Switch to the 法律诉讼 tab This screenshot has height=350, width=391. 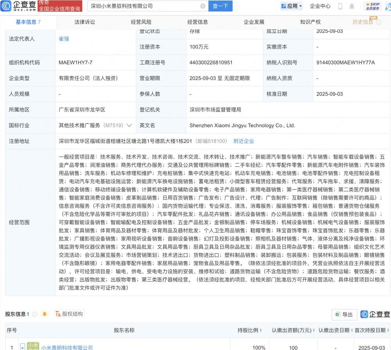click(85, 22)
